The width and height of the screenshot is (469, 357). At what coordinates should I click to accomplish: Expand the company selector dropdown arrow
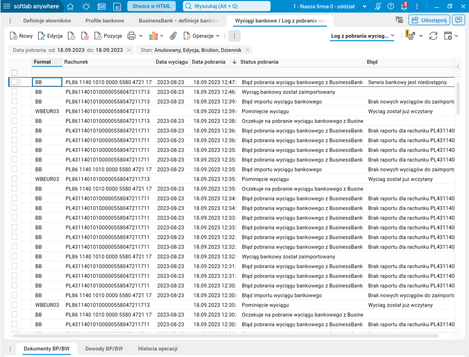coord(364,6)
